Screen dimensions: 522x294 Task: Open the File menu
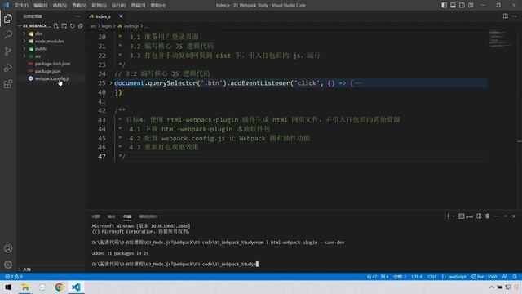point(21,5)
